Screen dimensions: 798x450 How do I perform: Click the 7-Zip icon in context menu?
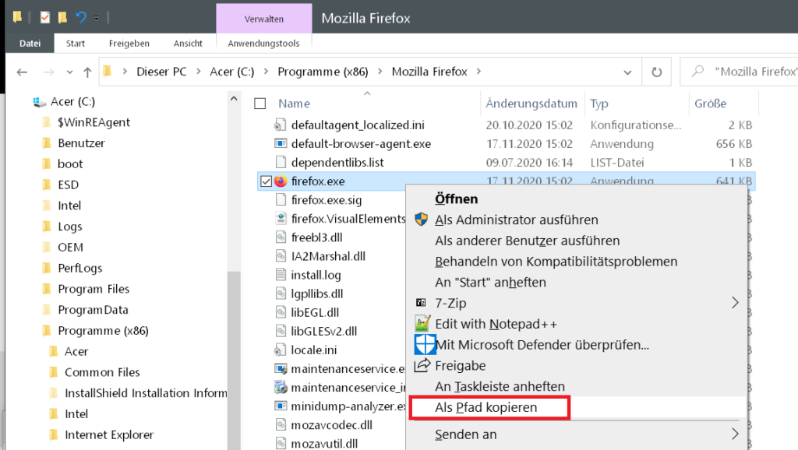[422, 303]
